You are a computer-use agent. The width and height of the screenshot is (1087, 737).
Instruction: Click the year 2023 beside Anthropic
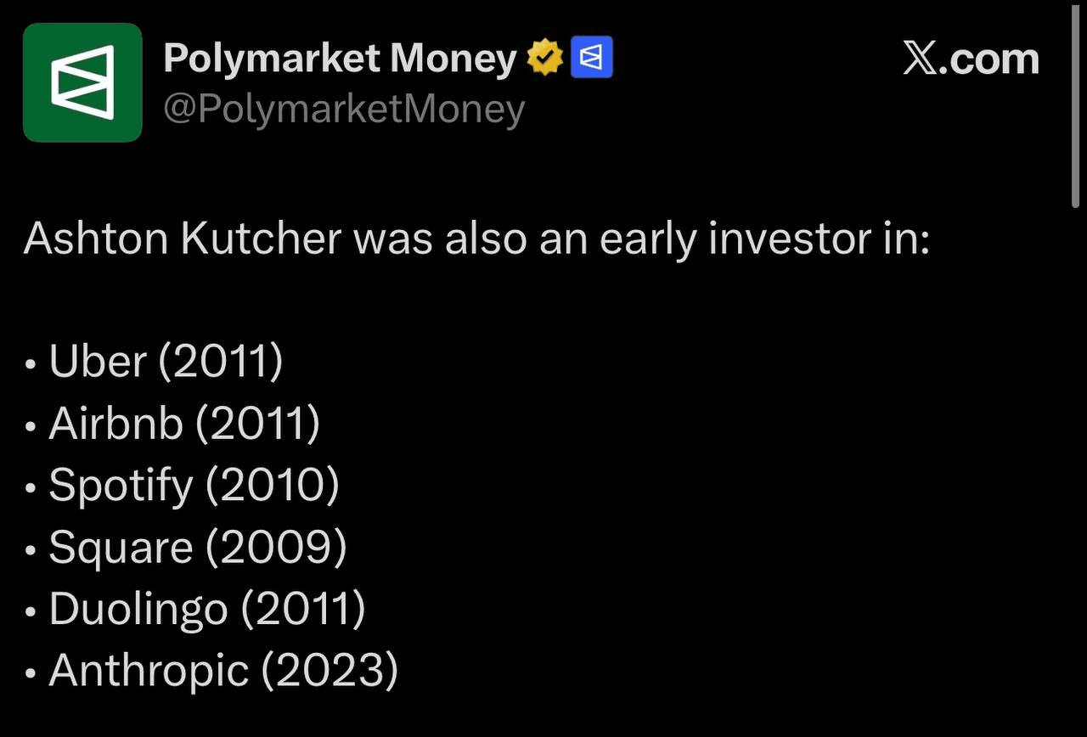(x=329, y=671)
